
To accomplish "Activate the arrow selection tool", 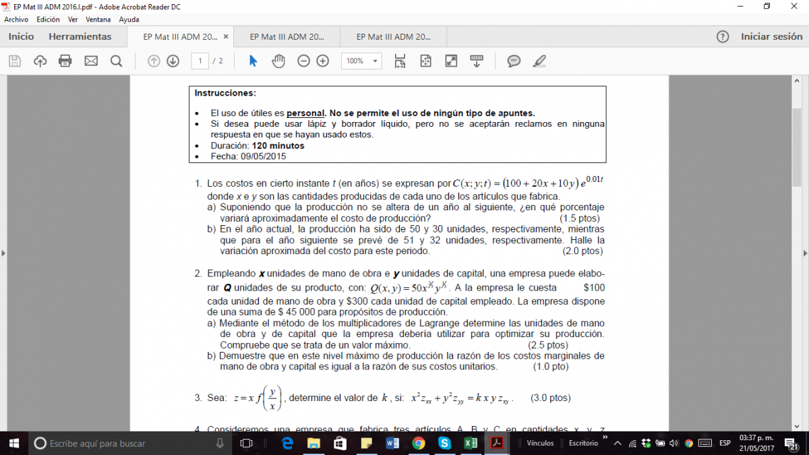I will coord(253,61).
